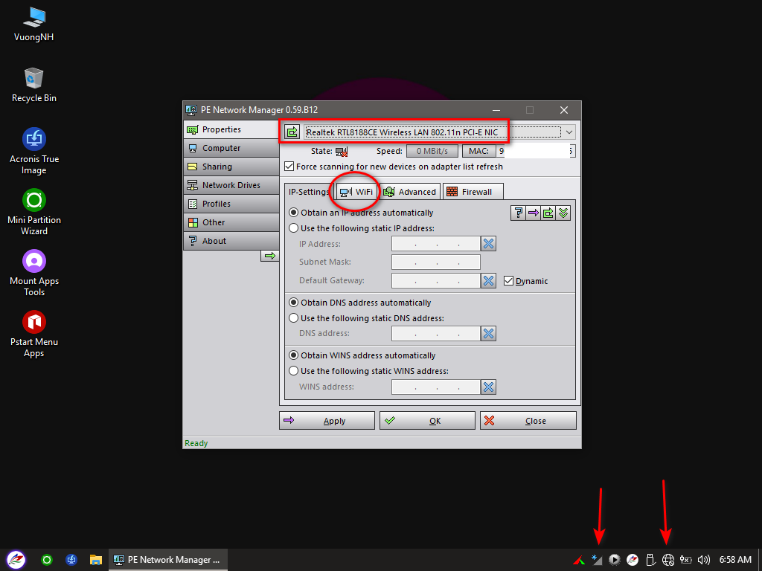
Task: Select Obtain WINS address automatically
Action: point(293,355)
